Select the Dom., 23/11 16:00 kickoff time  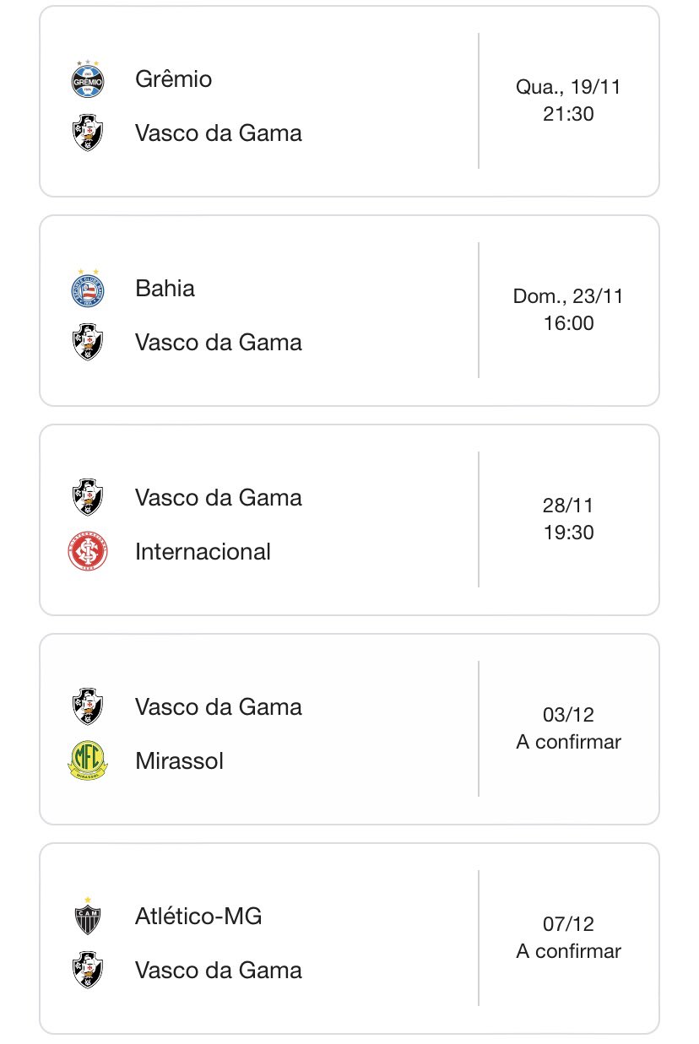tap(568, 310)
